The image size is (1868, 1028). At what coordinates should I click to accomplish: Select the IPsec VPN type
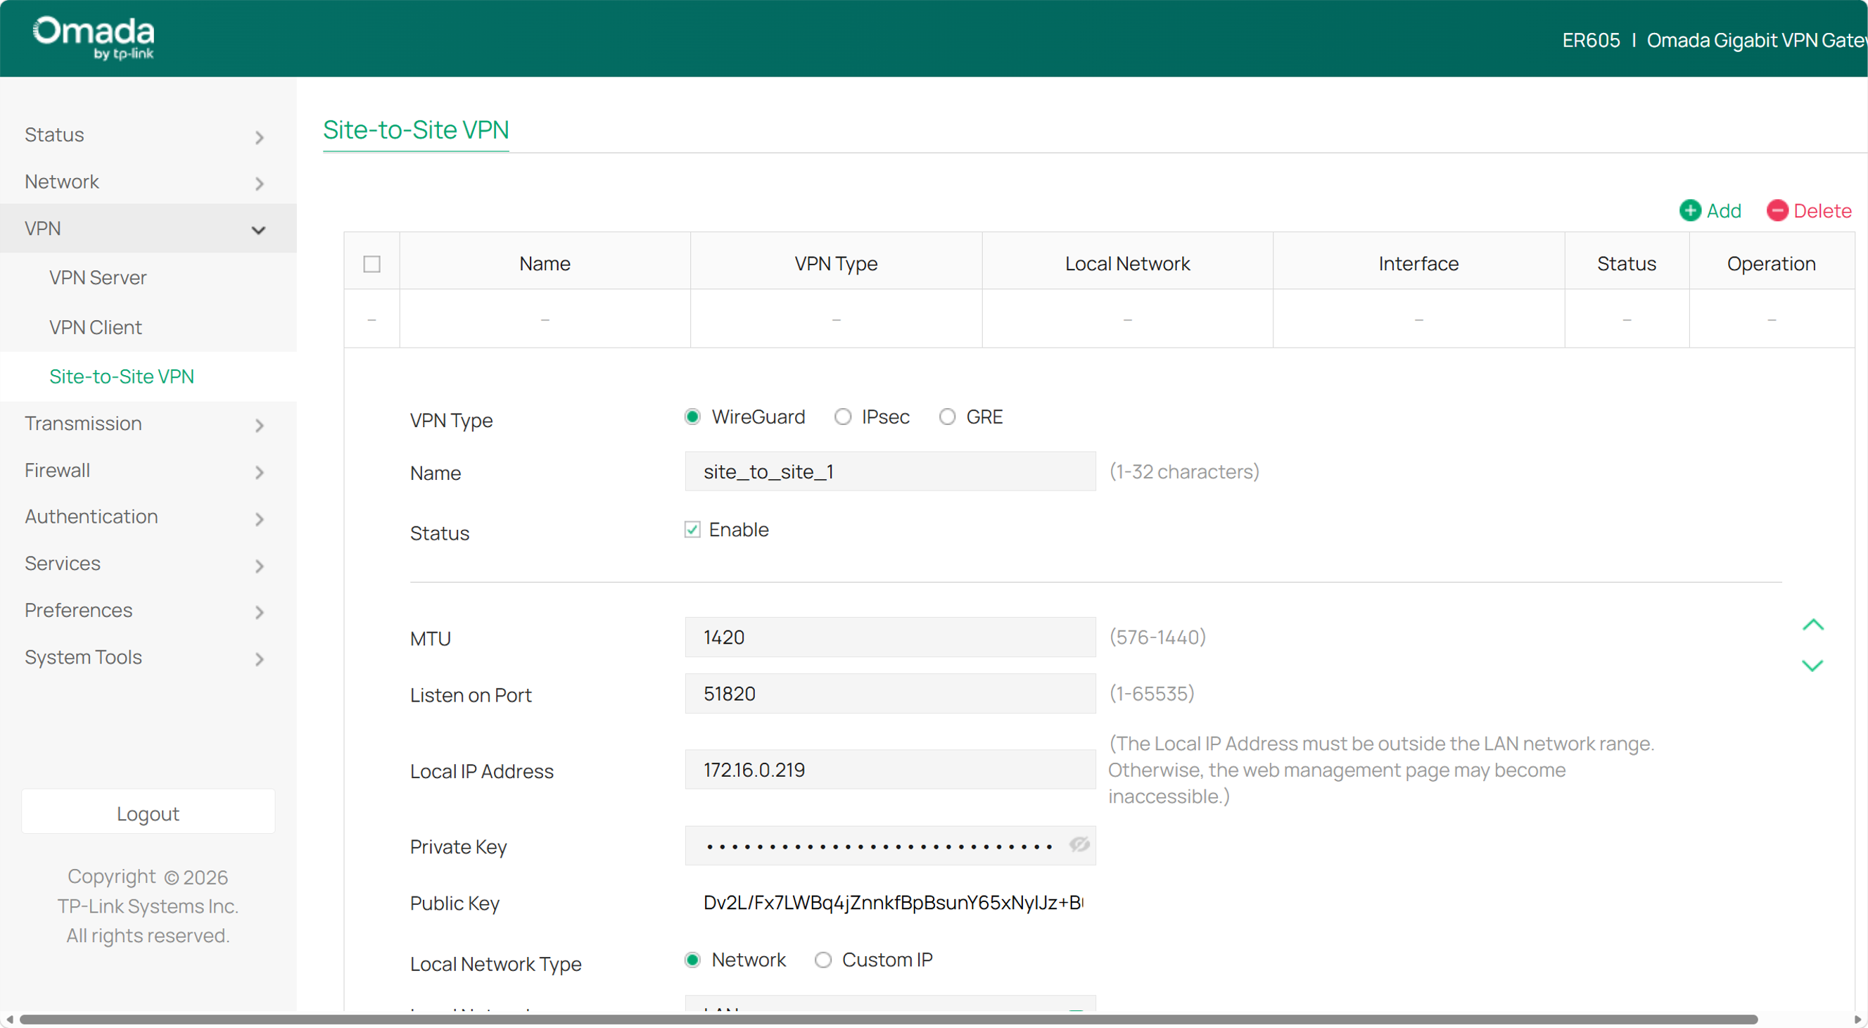(843, 417)
